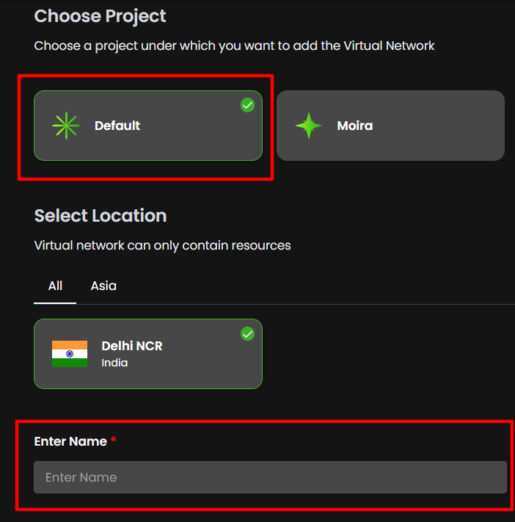The image size is (515, 522).
Task: Click the Choose Project heading
Action: 101,16
